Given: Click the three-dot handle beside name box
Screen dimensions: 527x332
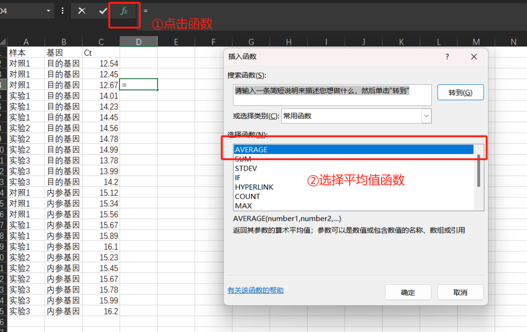Looking at the screenshot, I should [62, 11].
